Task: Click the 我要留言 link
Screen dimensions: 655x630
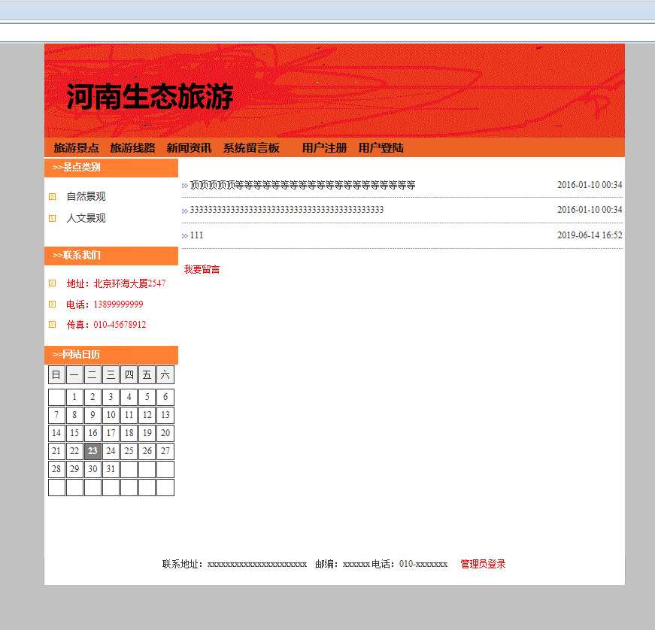Action: [203, 268]
